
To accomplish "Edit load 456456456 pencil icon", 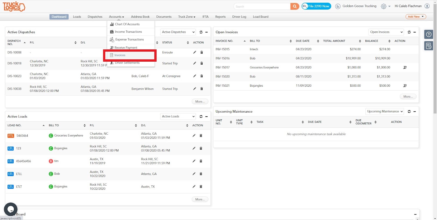I will tap(194, 161).
